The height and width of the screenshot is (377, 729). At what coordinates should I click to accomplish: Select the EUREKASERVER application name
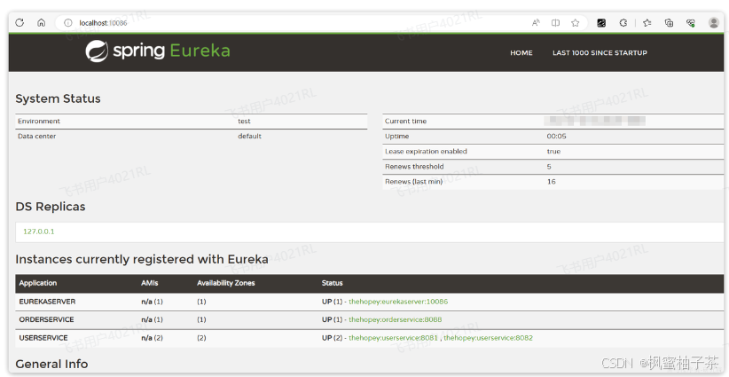click(47, 302)
